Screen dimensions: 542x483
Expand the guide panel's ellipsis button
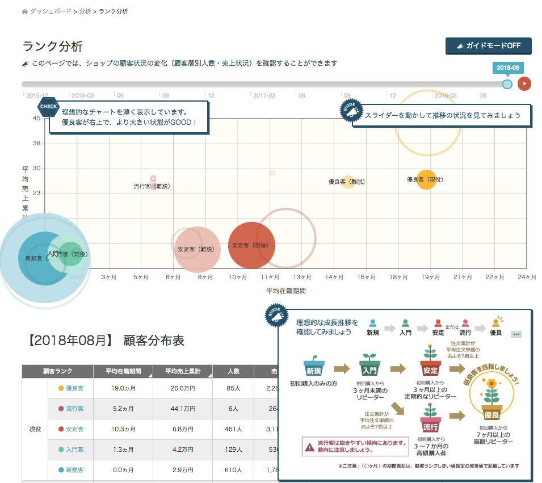coord(515,334)
